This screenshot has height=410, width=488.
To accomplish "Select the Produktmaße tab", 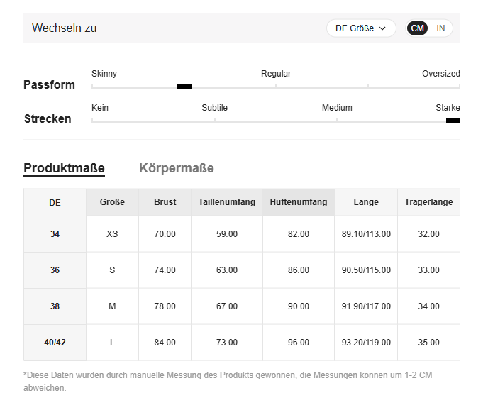I will point(64,169).
